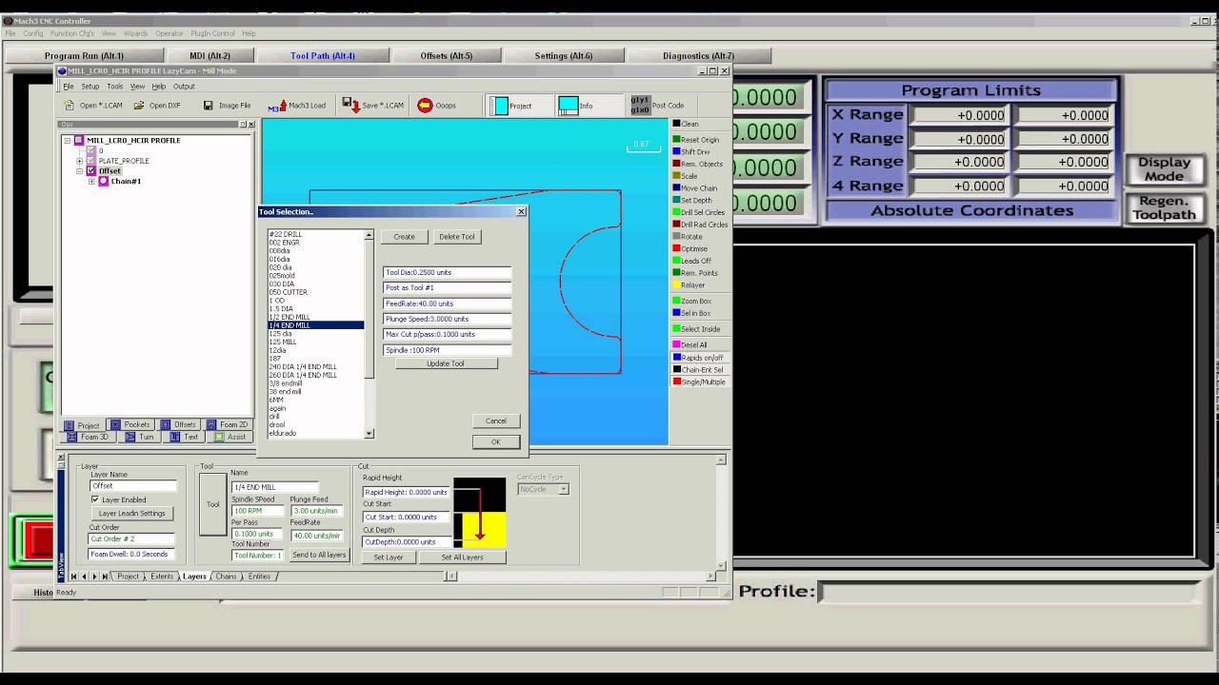
Task: Collapse the MILL_LCRO_HCIR PROFILE tree node
Action: [x=68, y=140]
